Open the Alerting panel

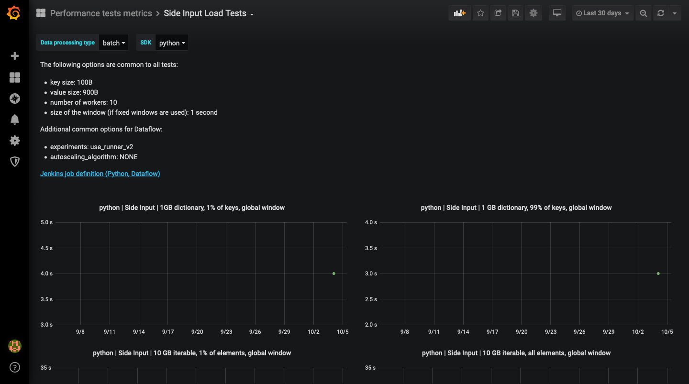pyautogui.click(x=15, y=120)
